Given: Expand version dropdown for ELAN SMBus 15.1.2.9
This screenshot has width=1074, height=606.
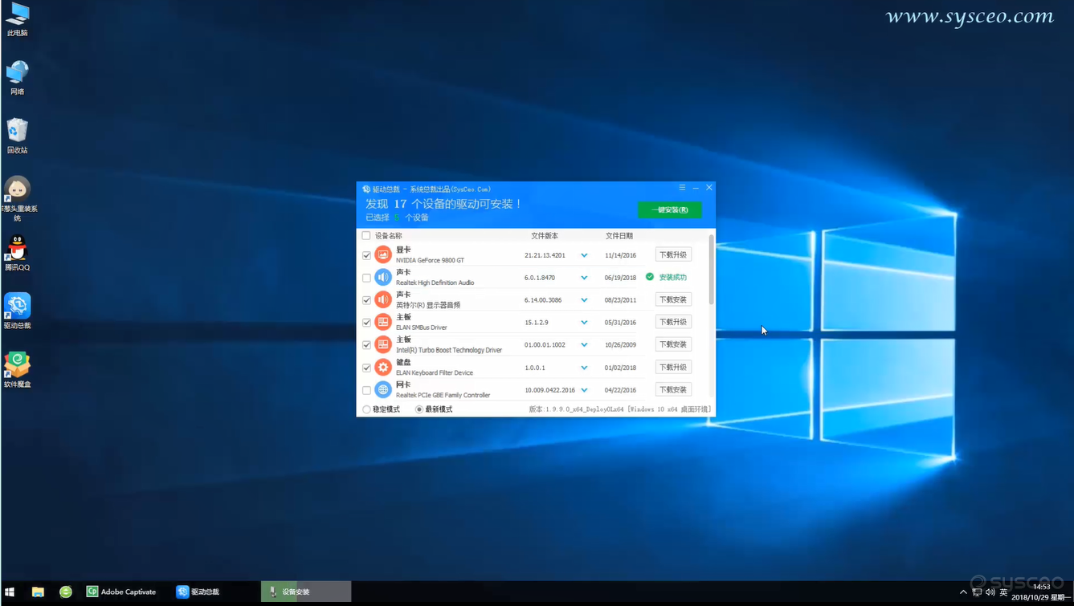Looking at the screenshot, I should (x=584, y=323).
